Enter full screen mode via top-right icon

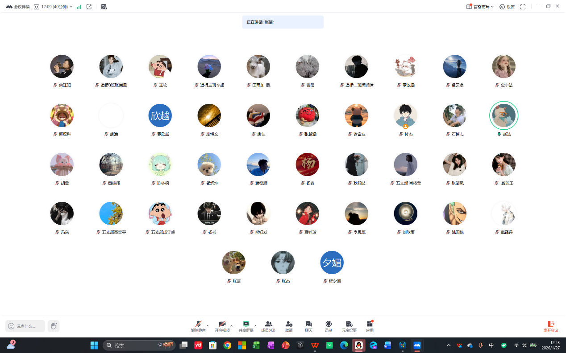tap(523, 7)
